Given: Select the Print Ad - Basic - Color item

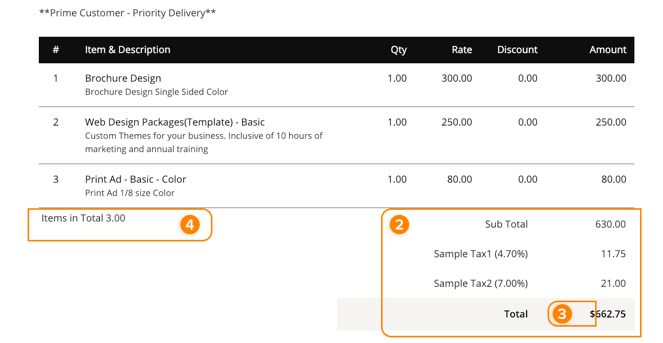Looking at the screenshot, I should (135, 180).
